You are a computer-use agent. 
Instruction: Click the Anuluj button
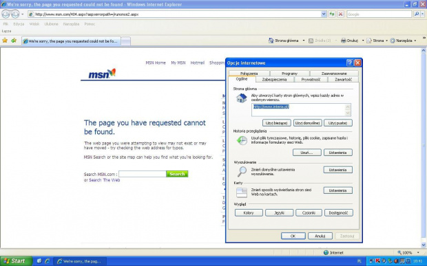[320, 236]
